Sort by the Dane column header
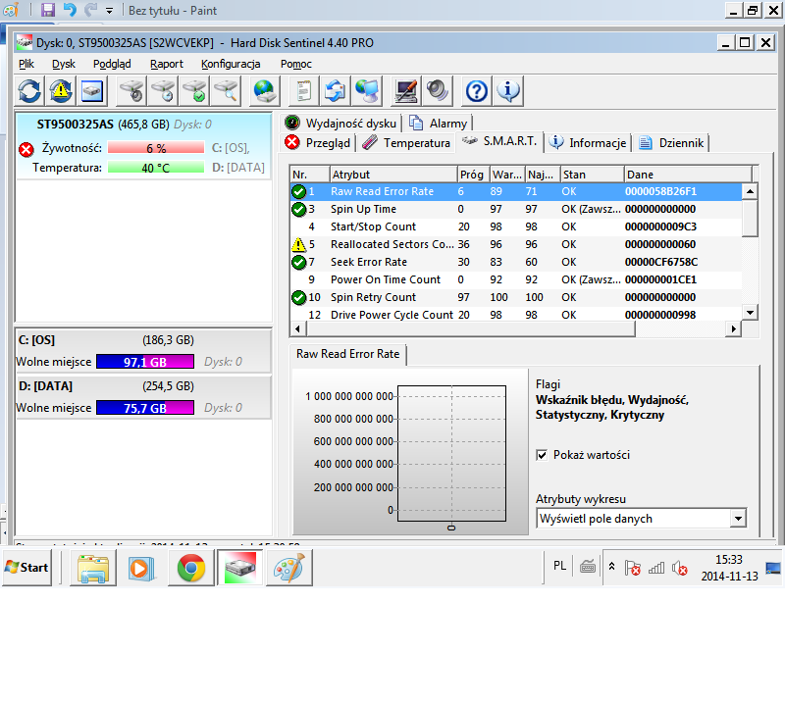The width and height of the screenshot is (785, 705). tap(688, 175)
